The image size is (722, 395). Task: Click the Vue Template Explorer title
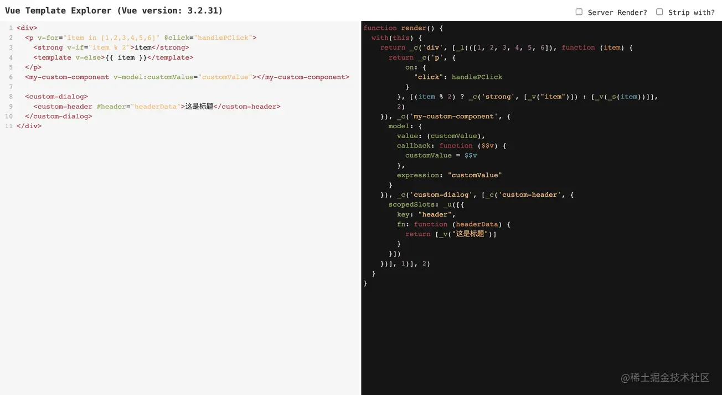[x=114, y=10]
